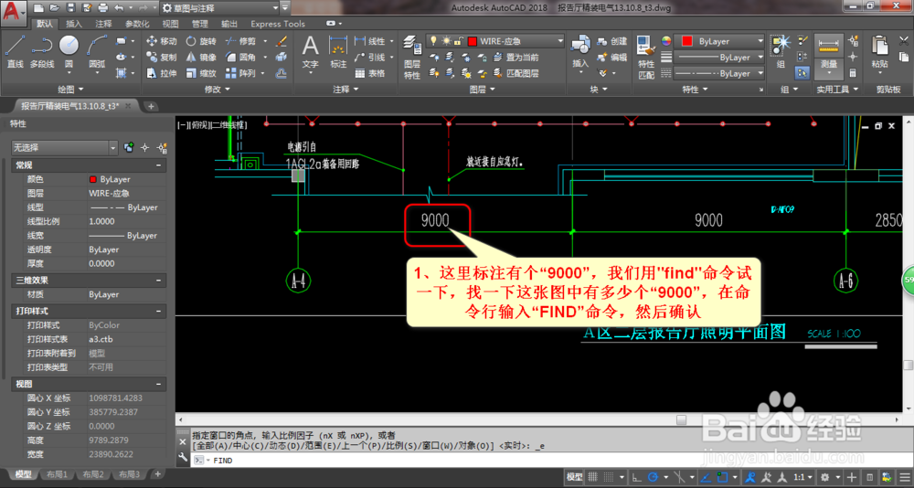Switch to the 插入 ribbon tab
Image resolution: width=914 pixels, height=488 pixels.
[74, 24]
